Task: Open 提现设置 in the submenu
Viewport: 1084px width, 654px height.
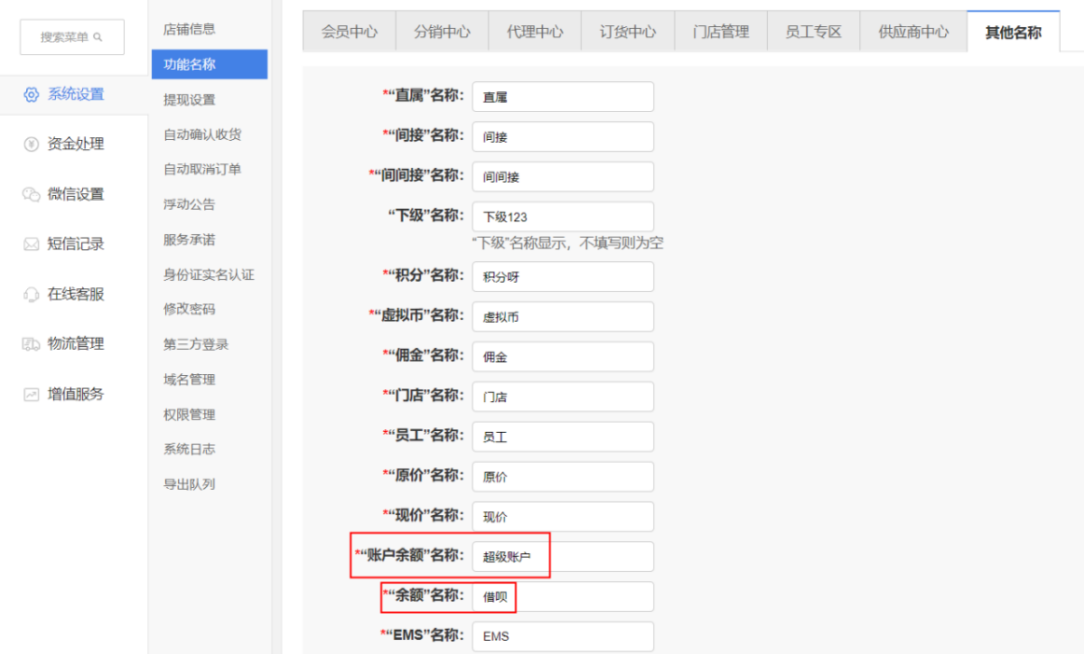Action: [189, 100]
